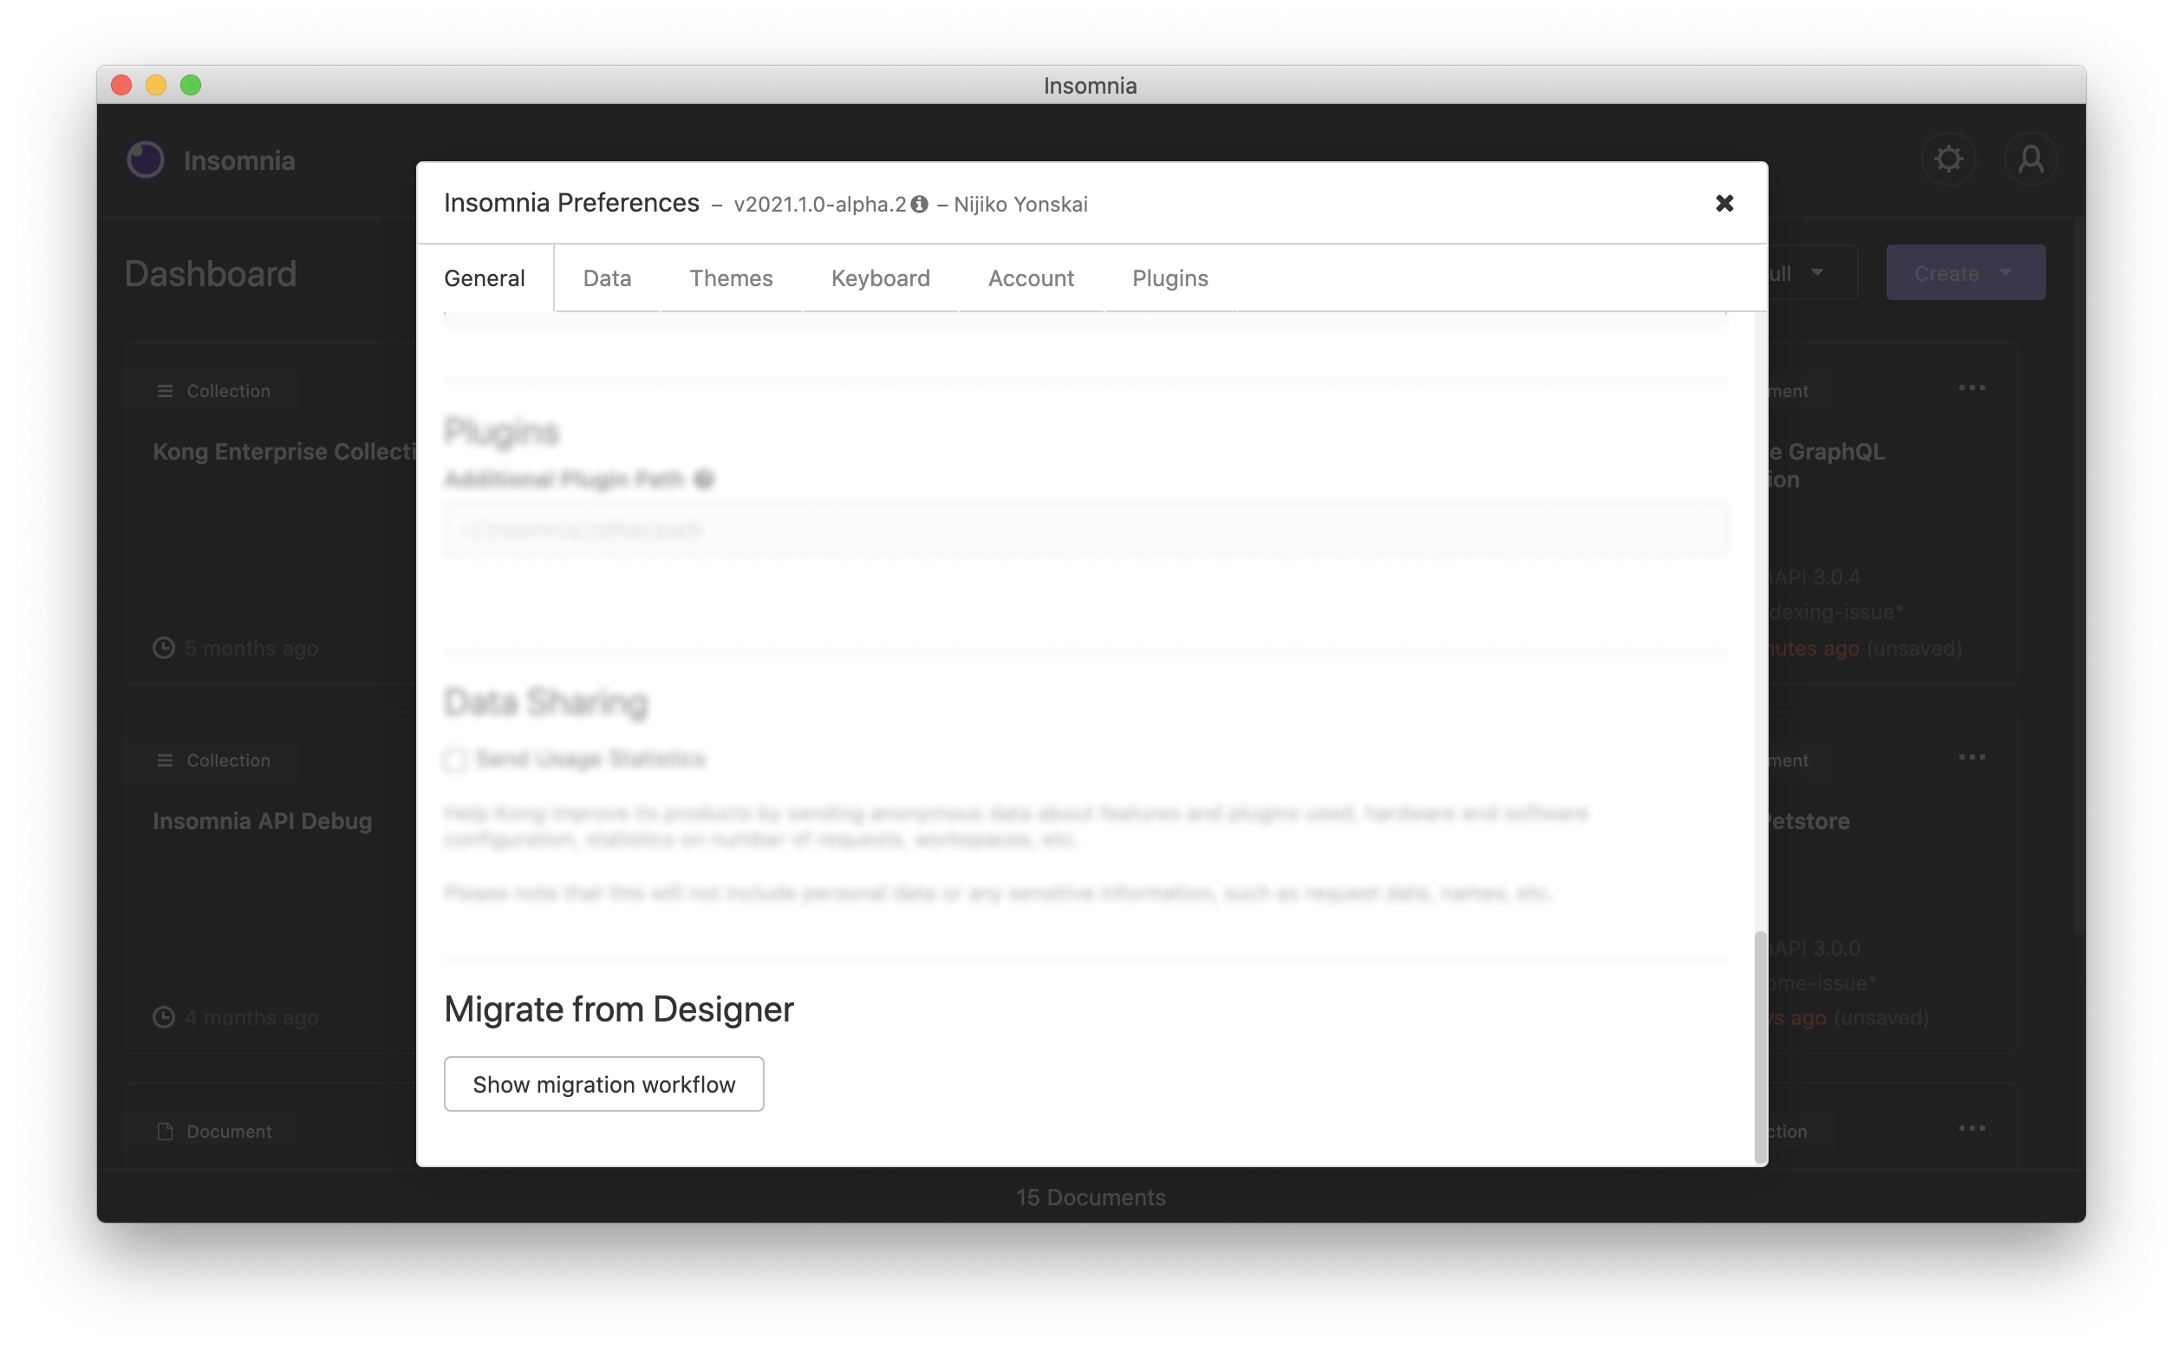
Task: Toggle Send Usage Statistics checkbox
Action: click(x=454, y=760)
